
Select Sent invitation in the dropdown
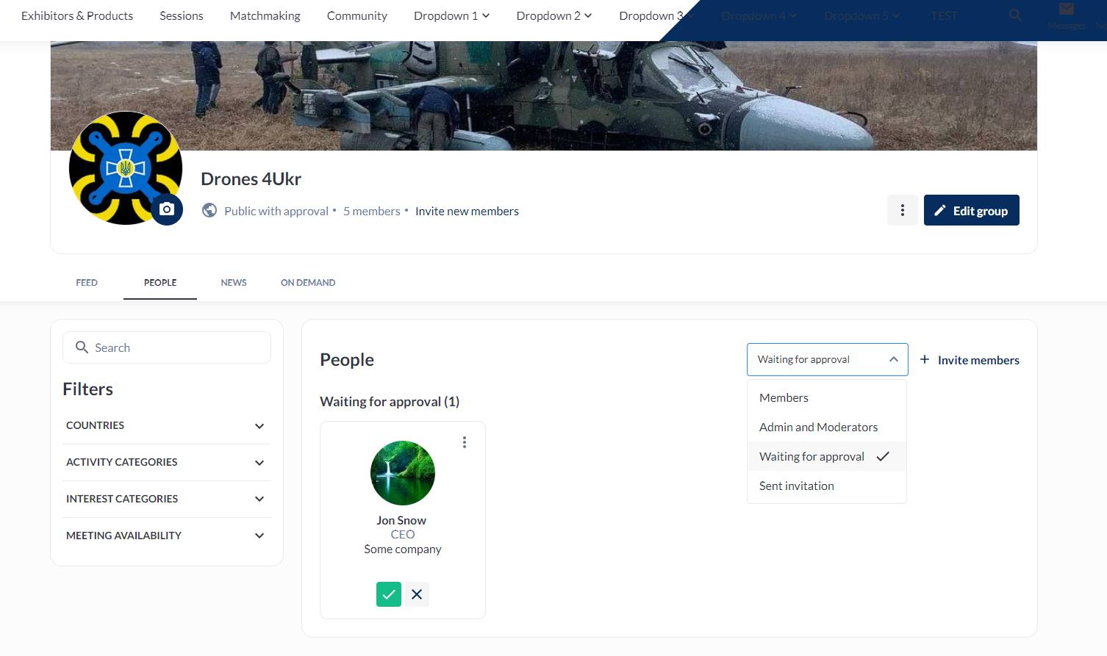(x=796, y=486)
